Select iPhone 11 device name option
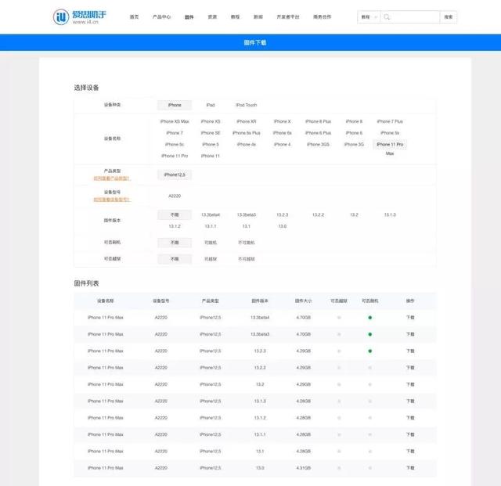 coord(211,156)
